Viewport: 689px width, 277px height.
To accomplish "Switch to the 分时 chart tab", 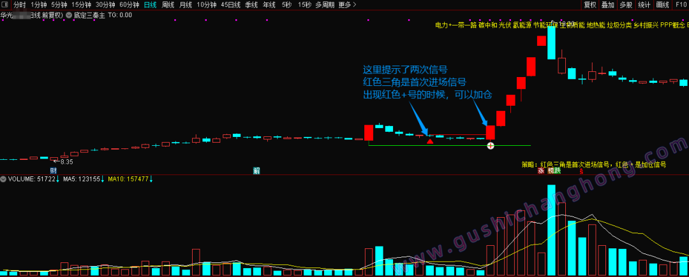I will 20,5.
